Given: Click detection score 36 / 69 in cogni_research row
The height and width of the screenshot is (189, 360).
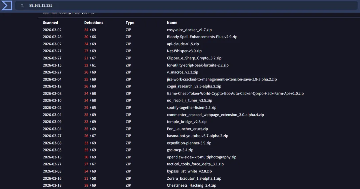Looking at the screenshot, I should point(90,86).
